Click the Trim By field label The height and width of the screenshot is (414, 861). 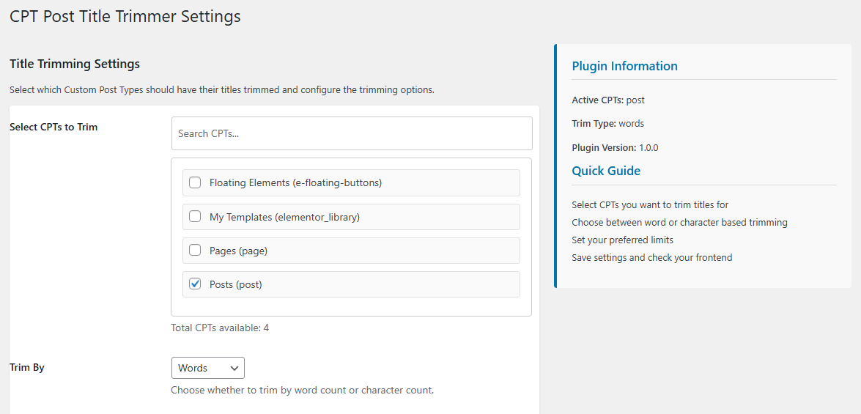coord(27,367)
